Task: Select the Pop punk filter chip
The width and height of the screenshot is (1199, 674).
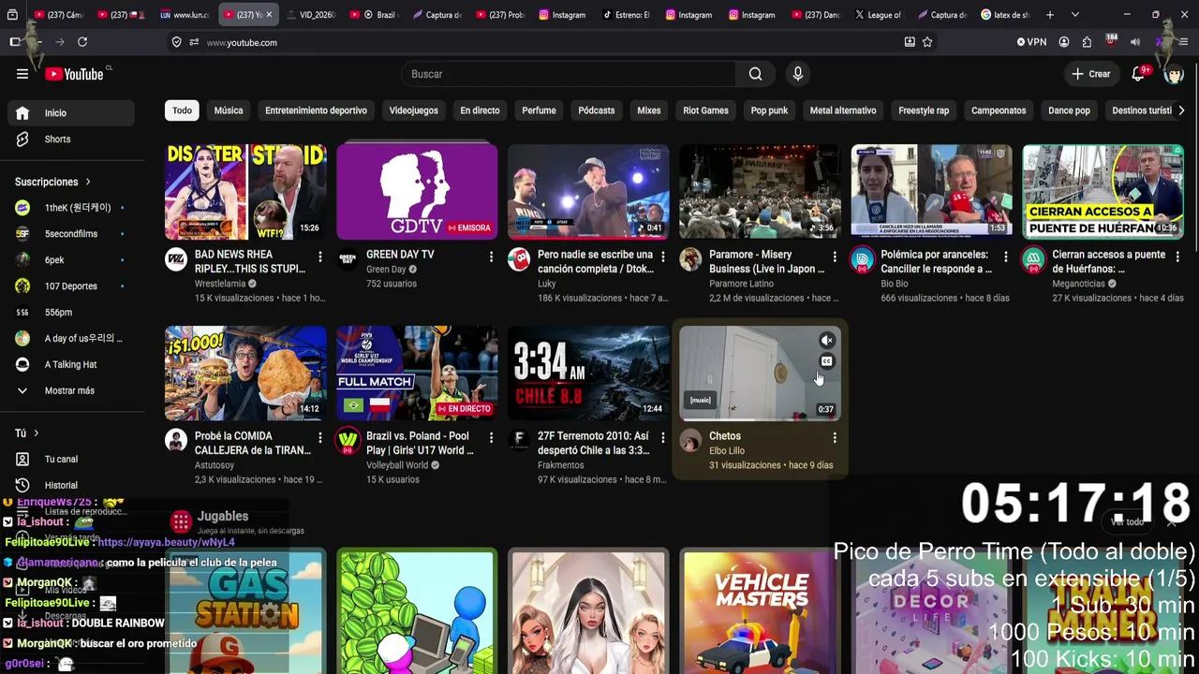Action: pyautogui.click(x=769, y=110)
